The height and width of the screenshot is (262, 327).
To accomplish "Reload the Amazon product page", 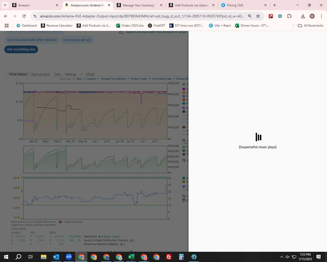I will click(x=24, y=16).
